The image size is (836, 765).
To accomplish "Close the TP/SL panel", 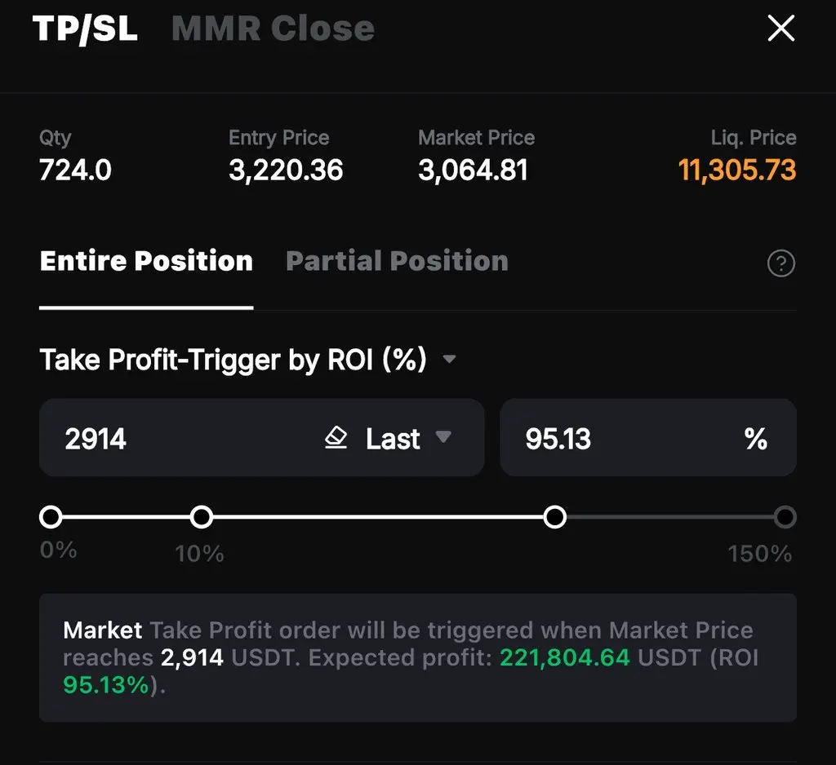I will point(780,29).
